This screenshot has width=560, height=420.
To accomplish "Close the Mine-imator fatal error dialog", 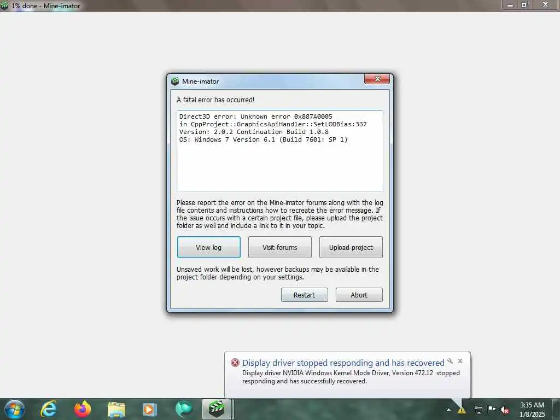I will point(377,79).
